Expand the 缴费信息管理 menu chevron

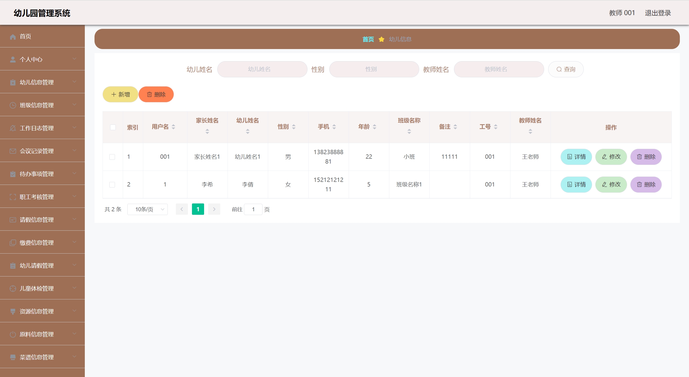[x=75, y=242]
